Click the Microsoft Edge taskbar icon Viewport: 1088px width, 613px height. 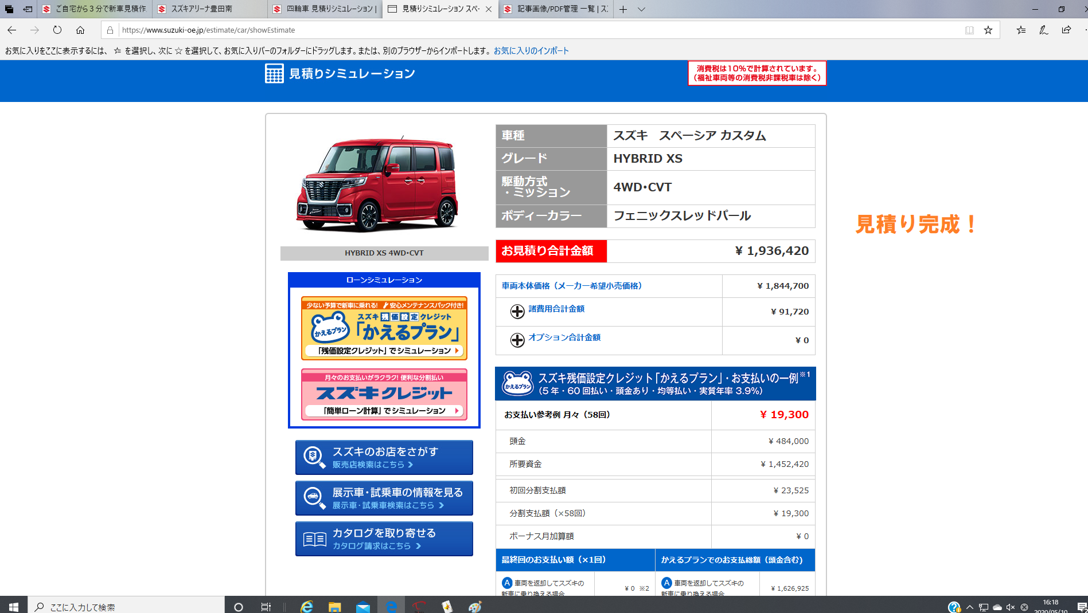[391, 606]
